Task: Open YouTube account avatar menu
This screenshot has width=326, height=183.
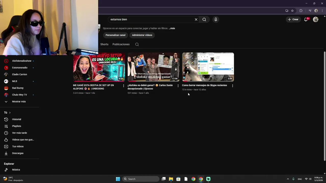Action: tap(316, 20)
